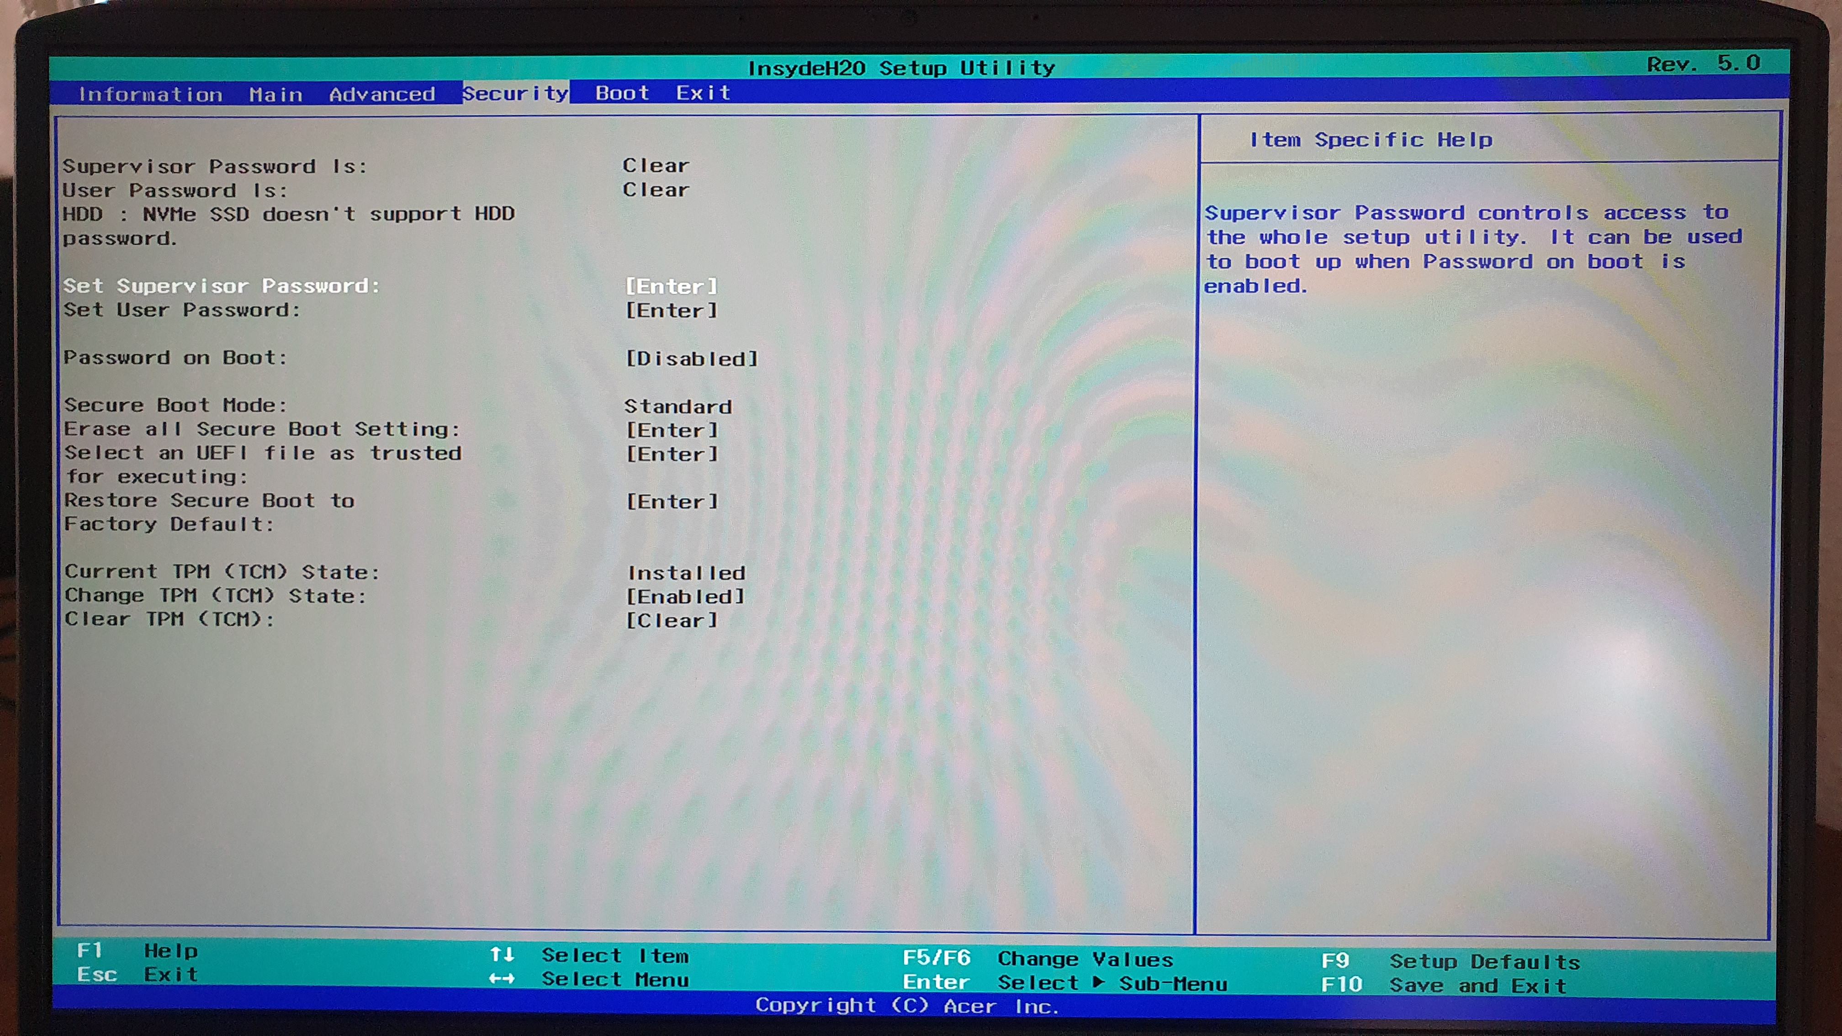The width and height of the screenshot is (1842, 1036).
Task: Click the Esc Exit key hint
Action: [137, 974]
